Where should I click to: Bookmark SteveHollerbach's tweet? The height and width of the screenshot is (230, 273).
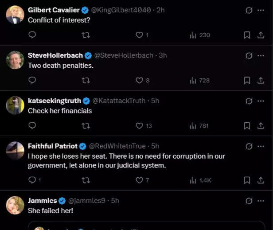coord(247,80)
